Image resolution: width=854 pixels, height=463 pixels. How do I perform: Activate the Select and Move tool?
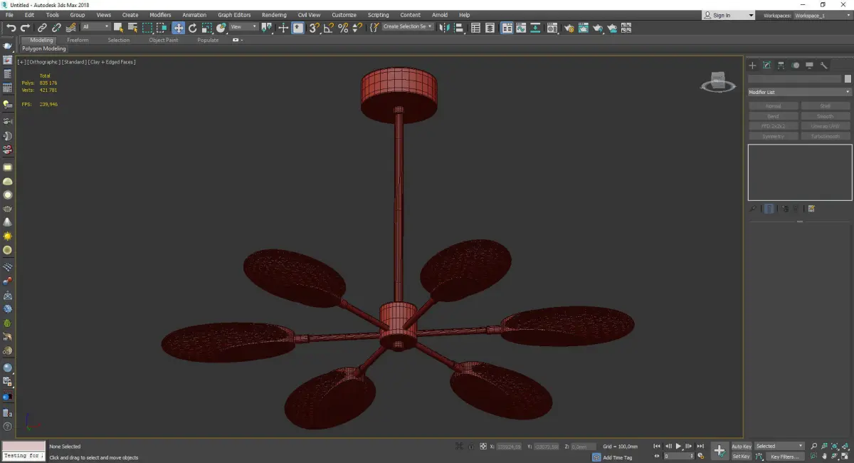pyautogui.click(x=178, y=28)
